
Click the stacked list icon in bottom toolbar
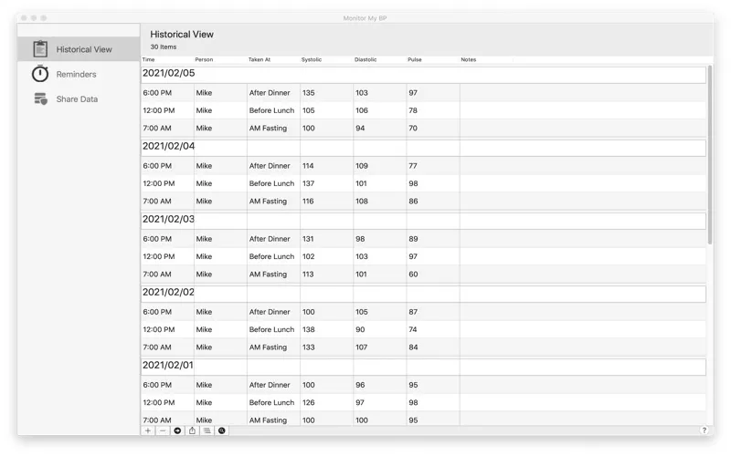(207, 430)
